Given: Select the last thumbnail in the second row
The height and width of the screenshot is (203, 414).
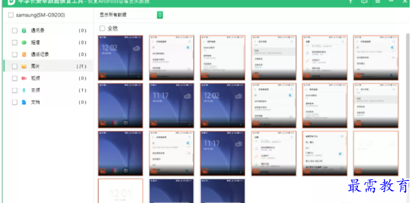Looking at the screenshot, I should point(376,106).
